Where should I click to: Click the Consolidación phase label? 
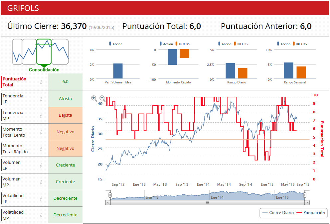(44, 69)
